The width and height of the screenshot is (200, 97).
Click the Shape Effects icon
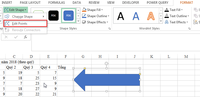click(84, 22)
